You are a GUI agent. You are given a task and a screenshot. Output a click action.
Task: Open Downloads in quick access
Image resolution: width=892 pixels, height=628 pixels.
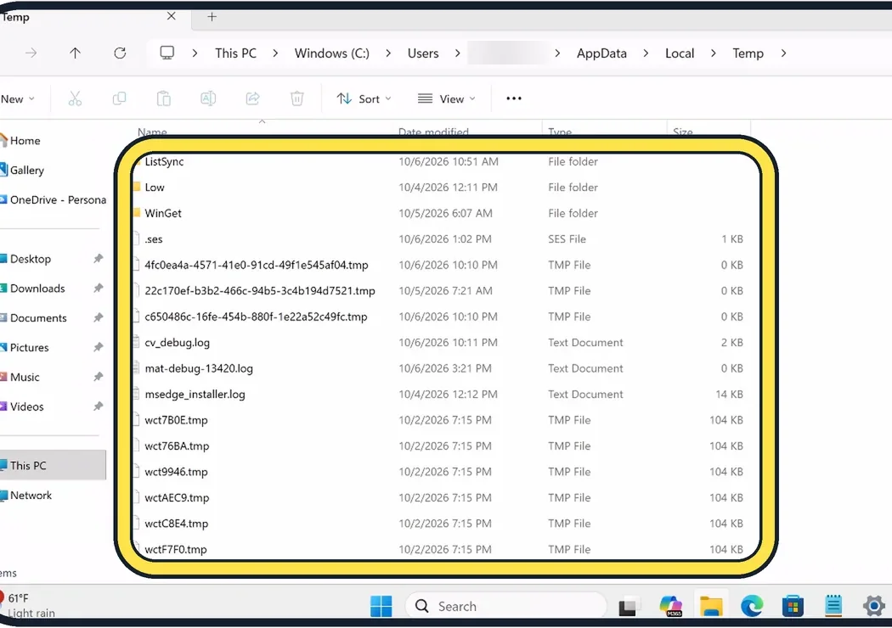pyautogui.click(x=37, y=289)
